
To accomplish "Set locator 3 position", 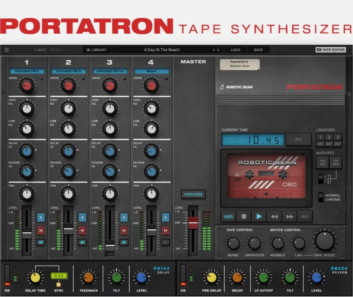I will coord(338,144).
